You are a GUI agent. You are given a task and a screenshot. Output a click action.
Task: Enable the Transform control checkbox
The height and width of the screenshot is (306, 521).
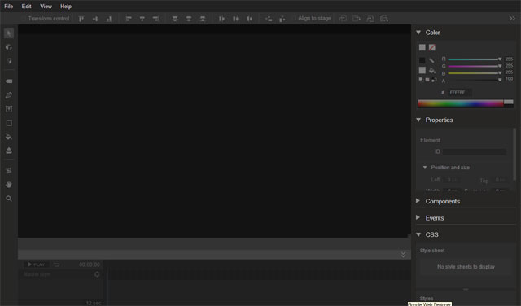click(24, 19)
